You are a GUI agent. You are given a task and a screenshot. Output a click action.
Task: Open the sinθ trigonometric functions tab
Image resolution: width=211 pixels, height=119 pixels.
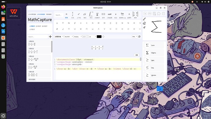[x=109, y=15]
